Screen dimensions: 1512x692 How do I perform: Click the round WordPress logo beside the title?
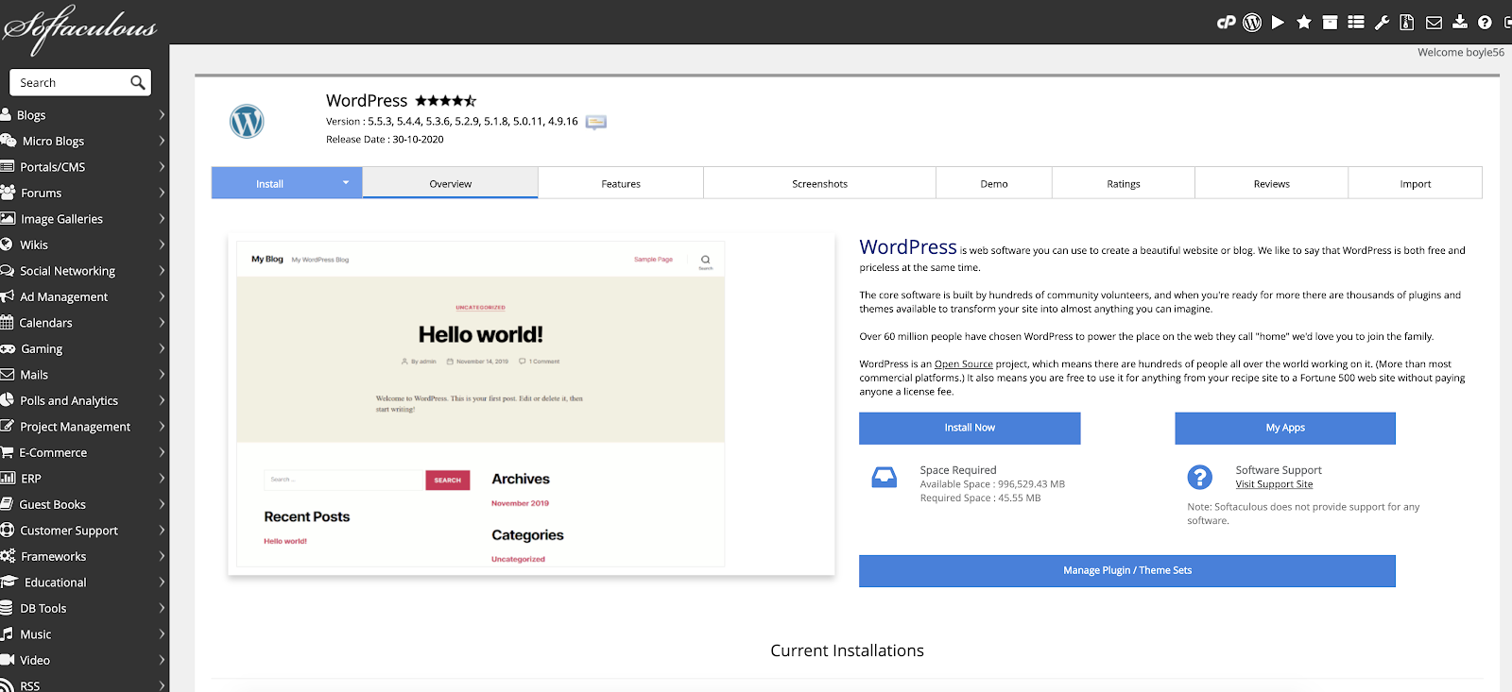click(x=247, y=121)
